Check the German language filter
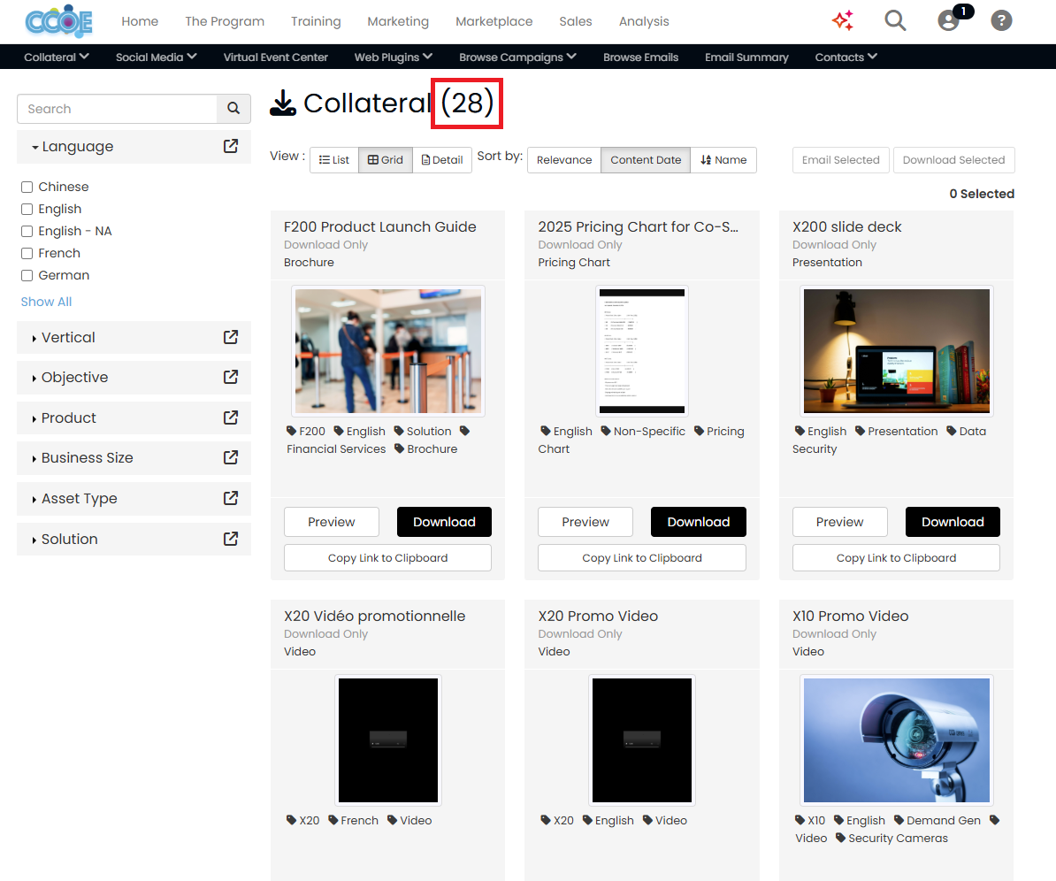 (27, 275)
